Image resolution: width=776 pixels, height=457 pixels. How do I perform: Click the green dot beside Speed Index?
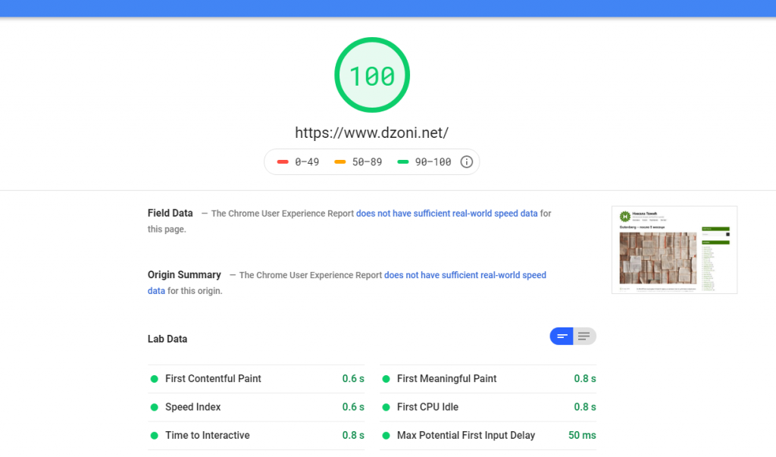155,407
